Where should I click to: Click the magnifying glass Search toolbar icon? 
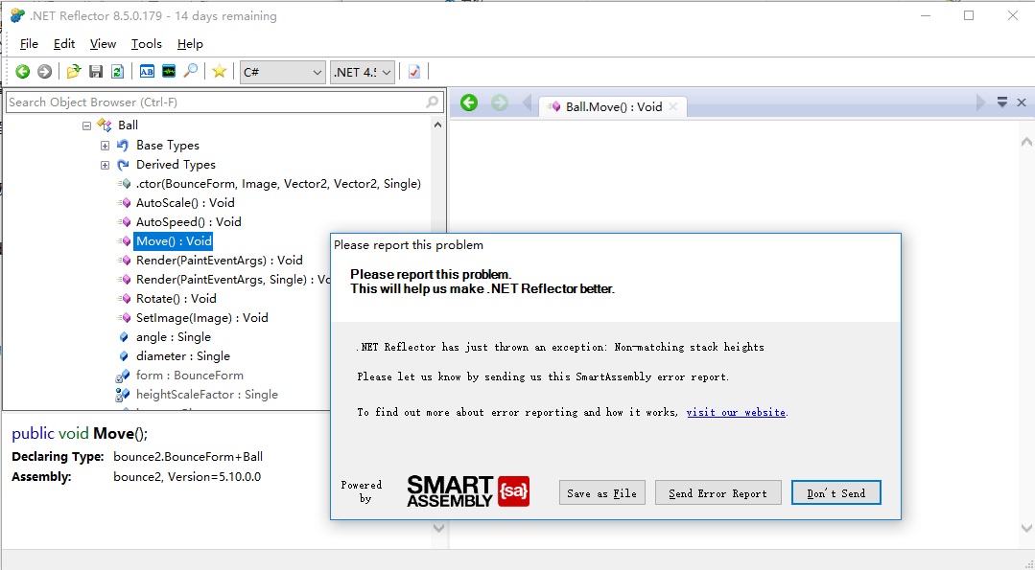pyautogui.click(x=191, y=72)
